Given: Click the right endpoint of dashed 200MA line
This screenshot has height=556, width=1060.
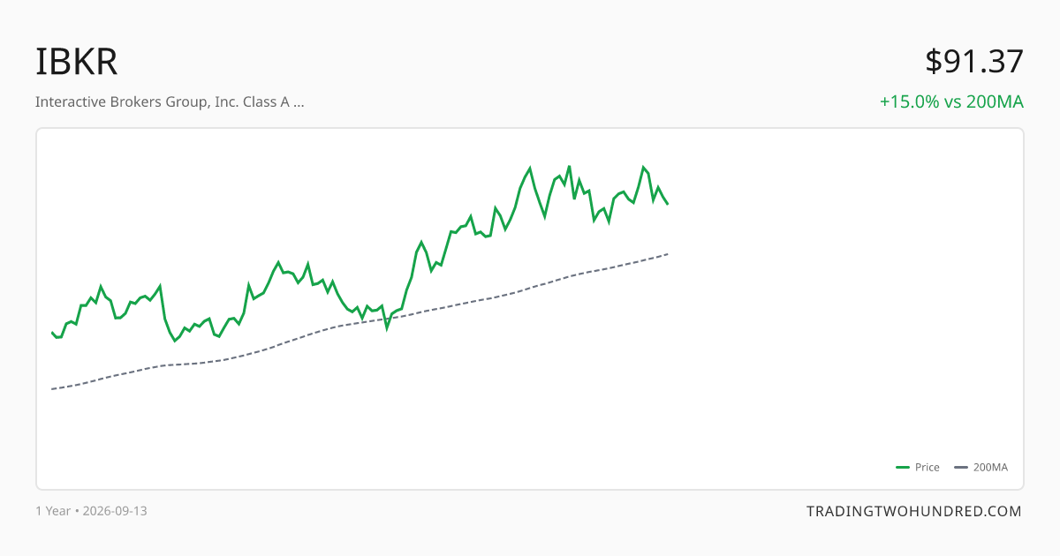Looking at the screenshot, I should pos(668,254).
